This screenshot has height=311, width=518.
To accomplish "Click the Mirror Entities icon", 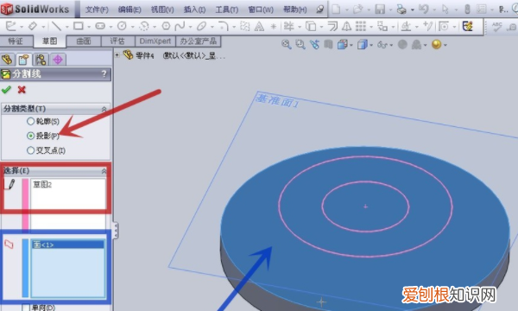I will pos(346,26).
